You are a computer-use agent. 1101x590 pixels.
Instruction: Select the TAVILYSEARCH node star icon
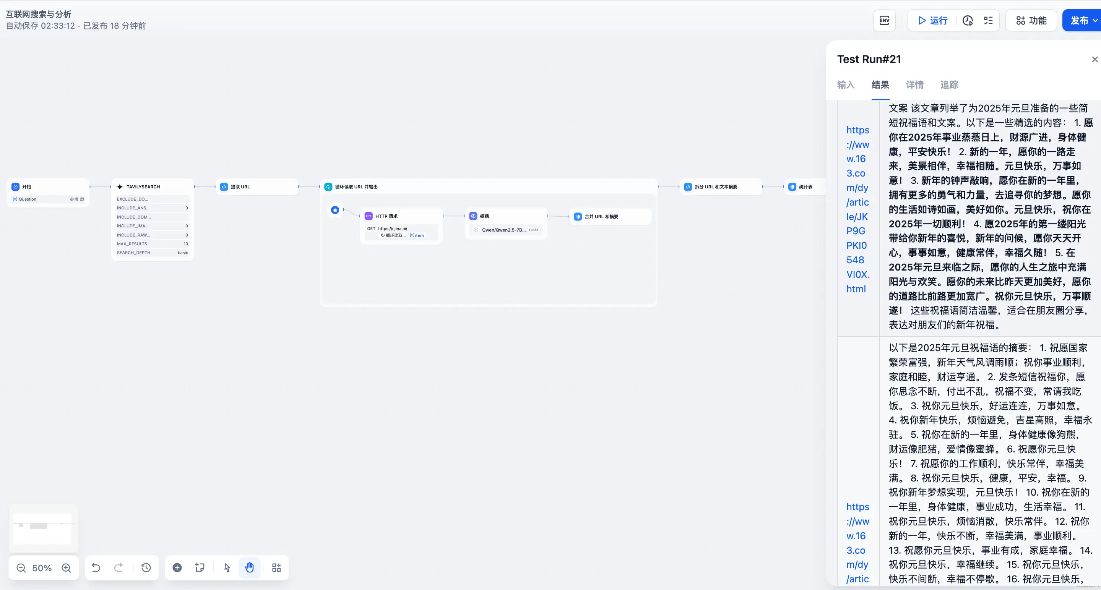click(120, 187)
